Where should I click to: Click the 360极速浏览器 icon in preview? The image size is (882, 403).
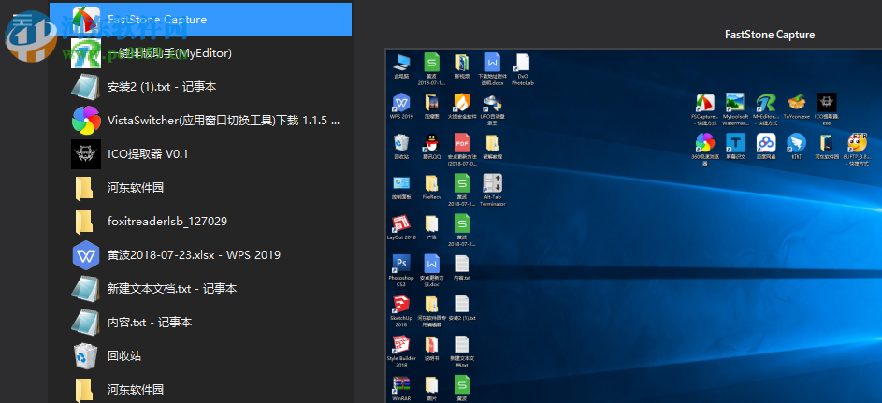tap(705, 143)
